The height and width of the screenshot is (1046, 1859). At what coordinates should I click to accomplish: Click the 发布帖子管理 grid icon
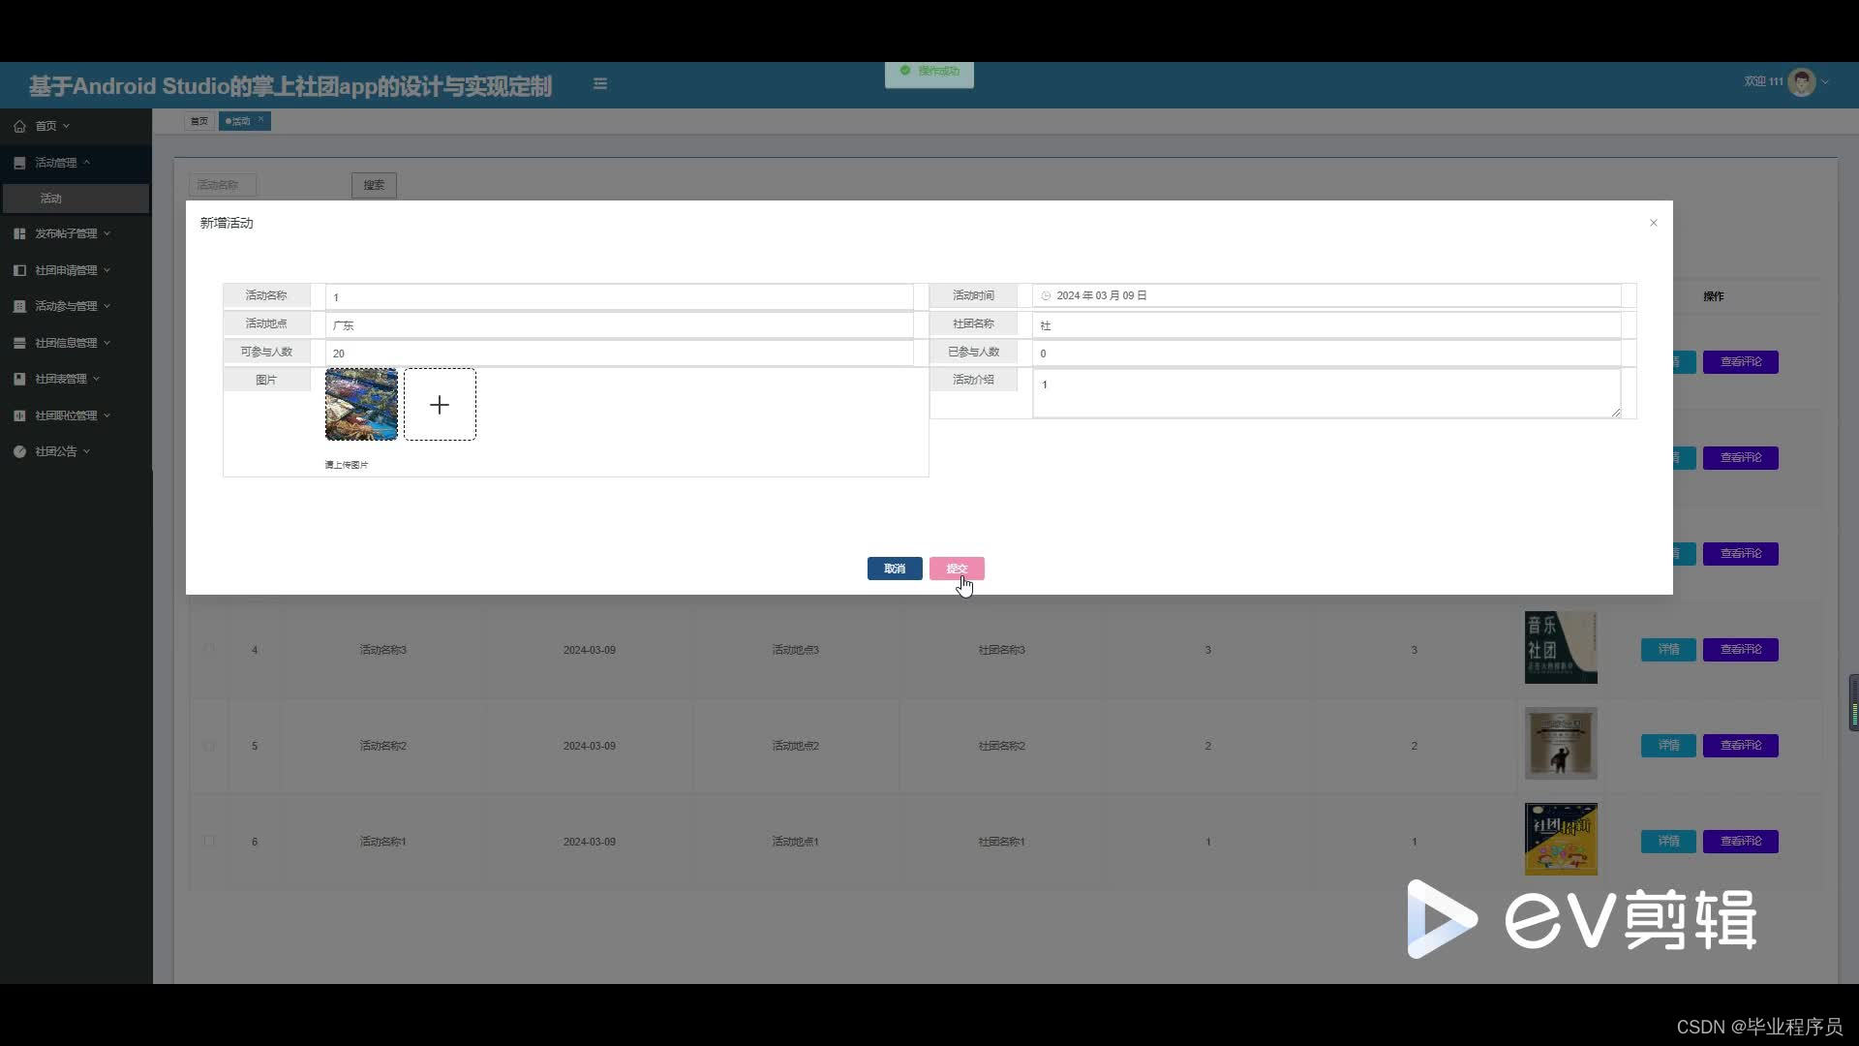click(x=19, y=233)
